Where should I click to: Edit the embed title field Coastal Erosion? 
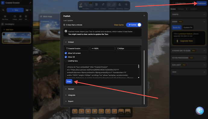pos(77,48)
